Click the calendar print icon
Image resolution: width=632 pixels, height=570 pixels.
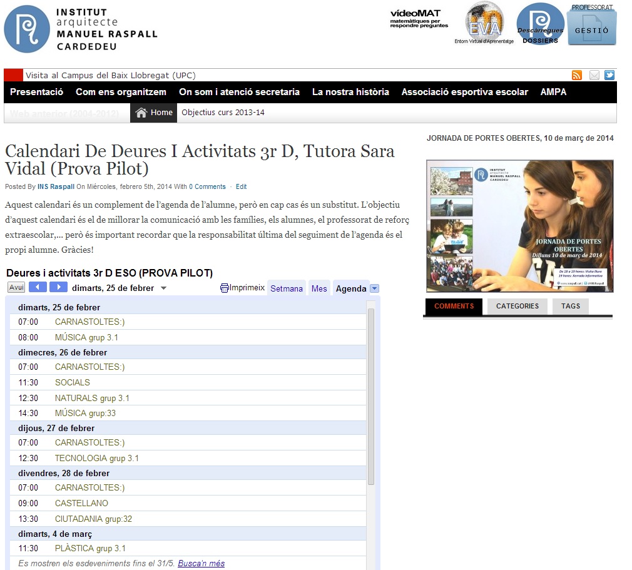click(x=225, y=288)
